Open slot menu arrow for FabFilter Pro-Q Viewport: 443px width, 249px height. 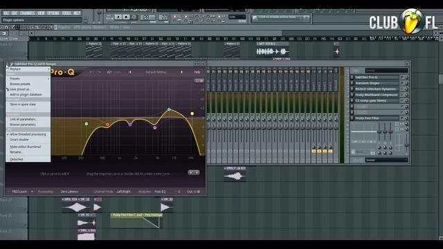tap(352, 77)
